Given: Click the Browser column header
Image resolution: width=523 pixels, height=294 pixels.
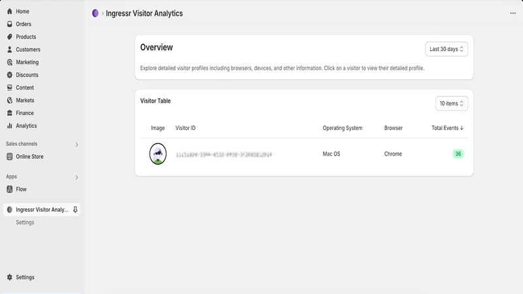Looking at the screenshot, I should click(x=394, y=128).
